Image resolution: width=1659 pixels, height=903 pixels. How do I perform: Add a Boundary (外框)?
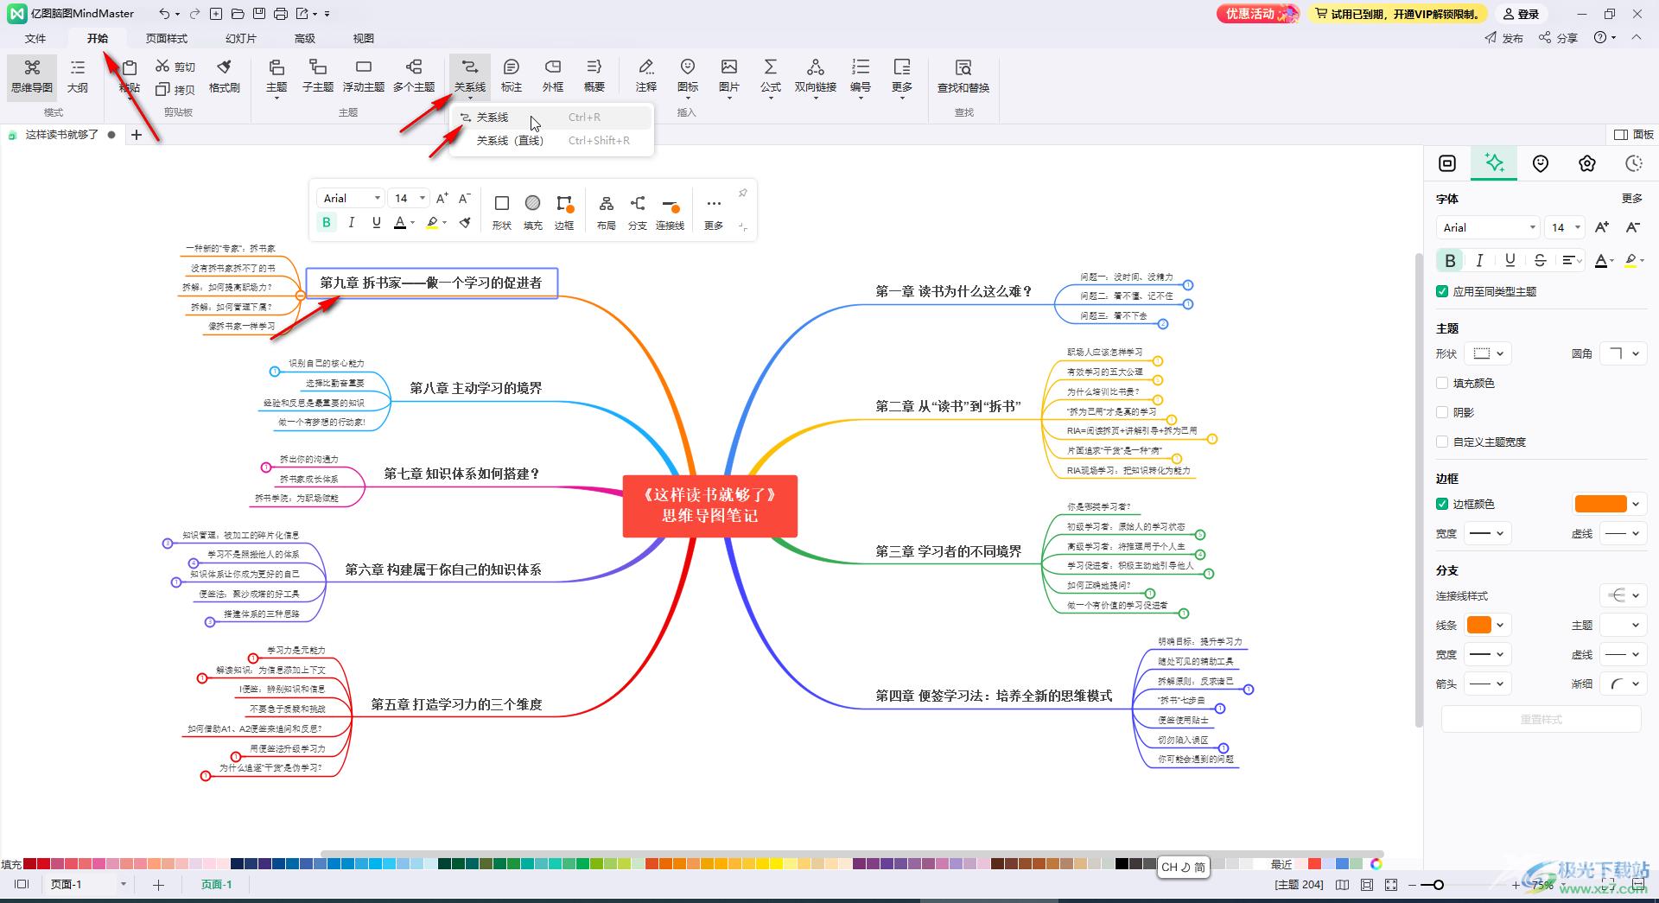(x=553, y=77)
